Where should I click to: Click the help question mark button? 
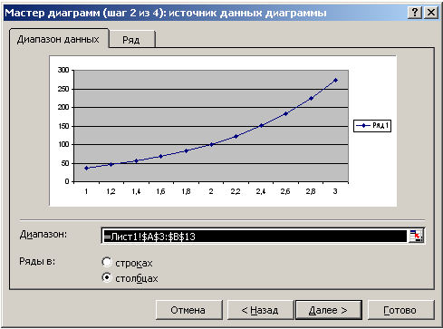click(x=415, y=13)
